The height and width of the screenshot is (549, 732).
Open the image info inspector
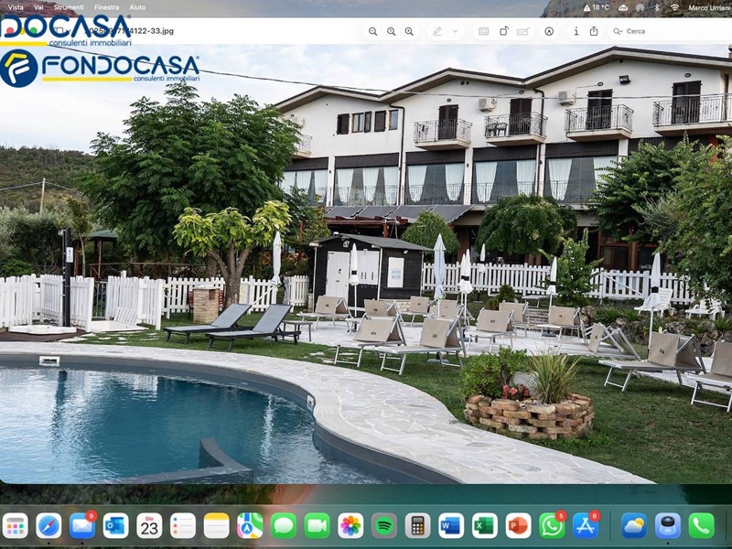[x=576, y=31]
